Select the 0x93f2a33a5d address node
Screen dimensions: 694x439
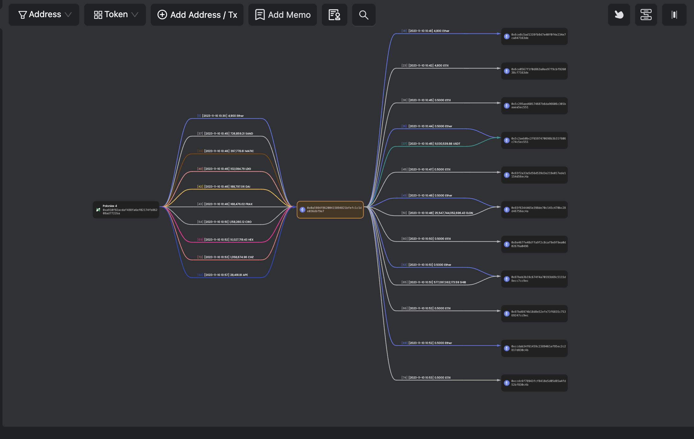coord(534,175)
